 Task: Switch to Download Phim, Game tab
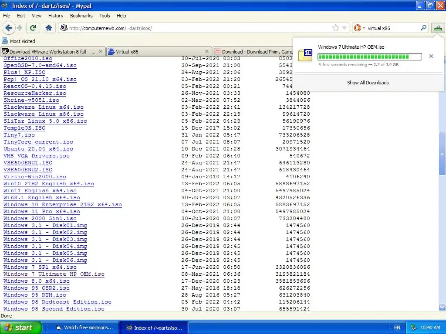253,52
